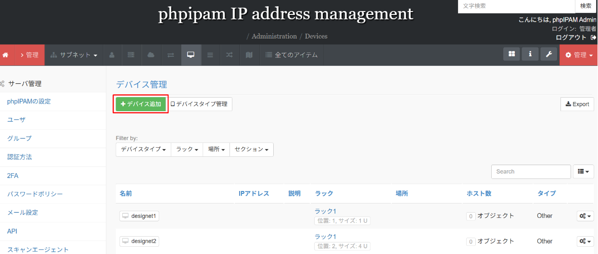Click the ログアウト link

571,38
